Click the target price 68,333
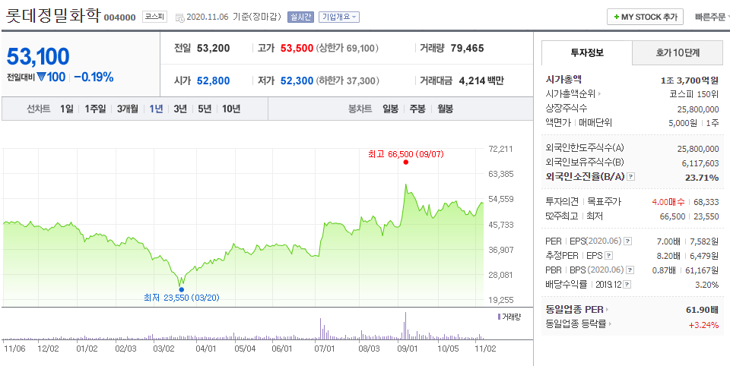The image size is (730, 366). [x=707, y=202]
